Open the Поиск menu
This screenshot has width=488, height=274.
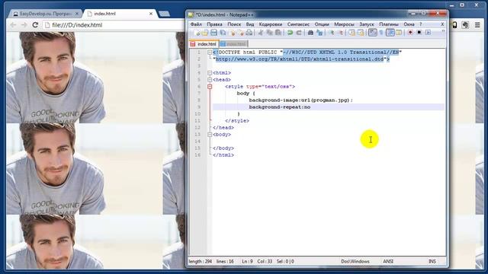234,24
